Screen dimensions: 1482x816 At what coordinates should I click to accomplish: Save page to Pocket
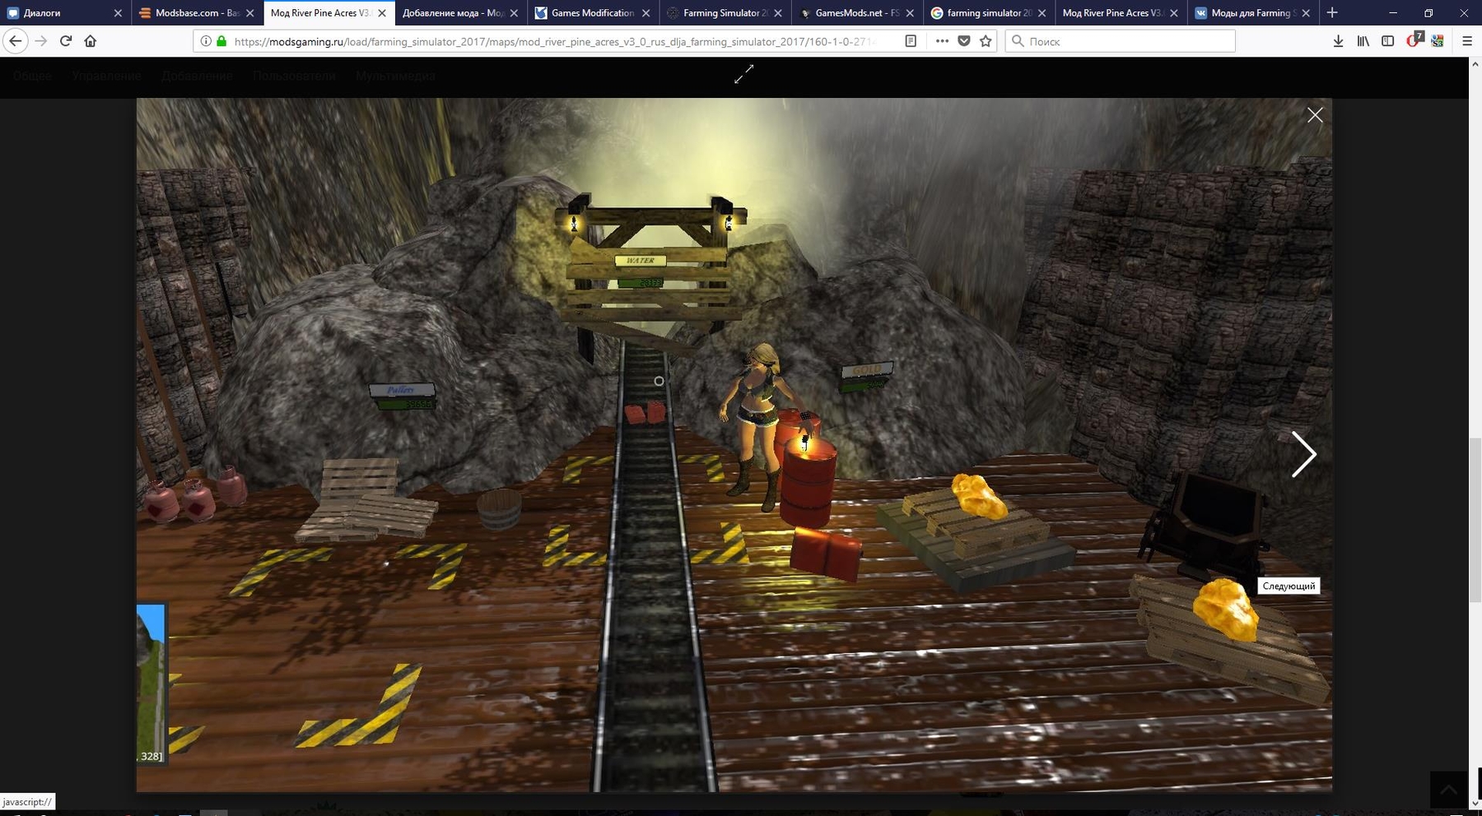(964, 41)
